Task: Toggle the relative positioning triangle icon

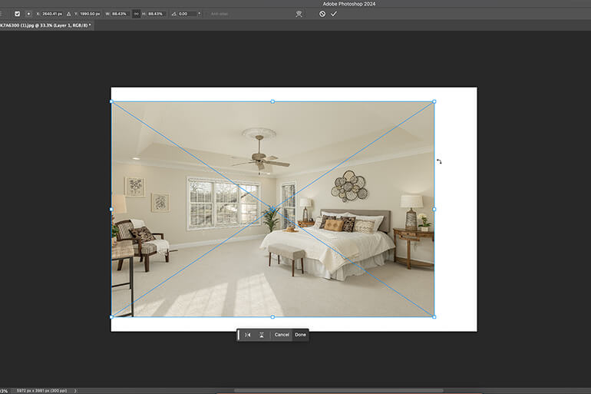Action: coord(68,14)
